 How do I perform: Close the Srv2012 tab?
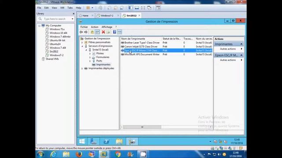[139, 16]
